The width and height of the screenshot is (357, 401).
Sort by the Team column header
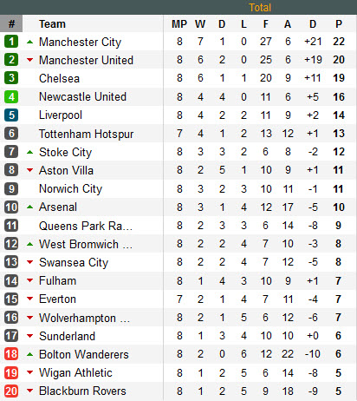[52, 24]
